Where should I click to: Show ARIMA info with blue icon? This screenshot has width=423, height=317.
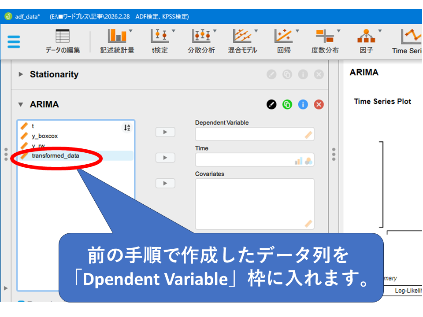(303, 105)
